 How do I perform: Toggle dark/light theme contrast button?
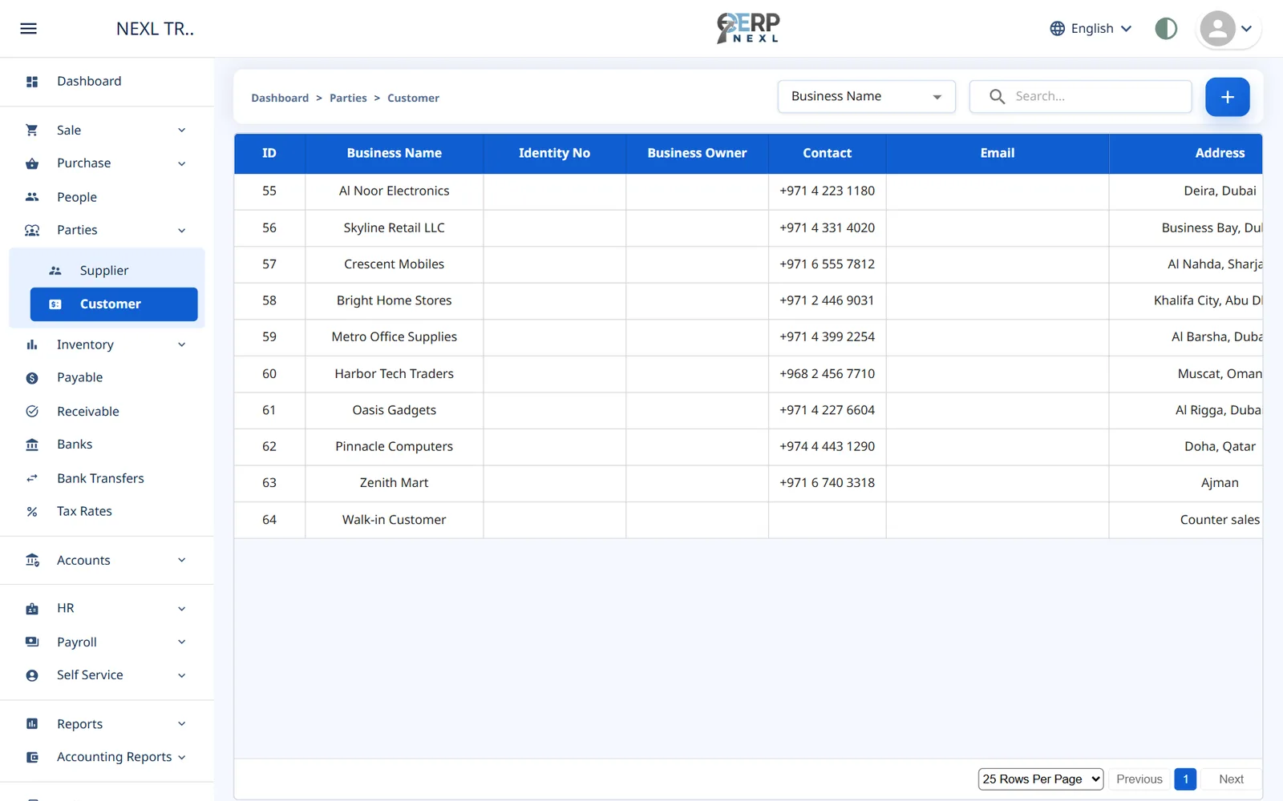point(1166,29)
